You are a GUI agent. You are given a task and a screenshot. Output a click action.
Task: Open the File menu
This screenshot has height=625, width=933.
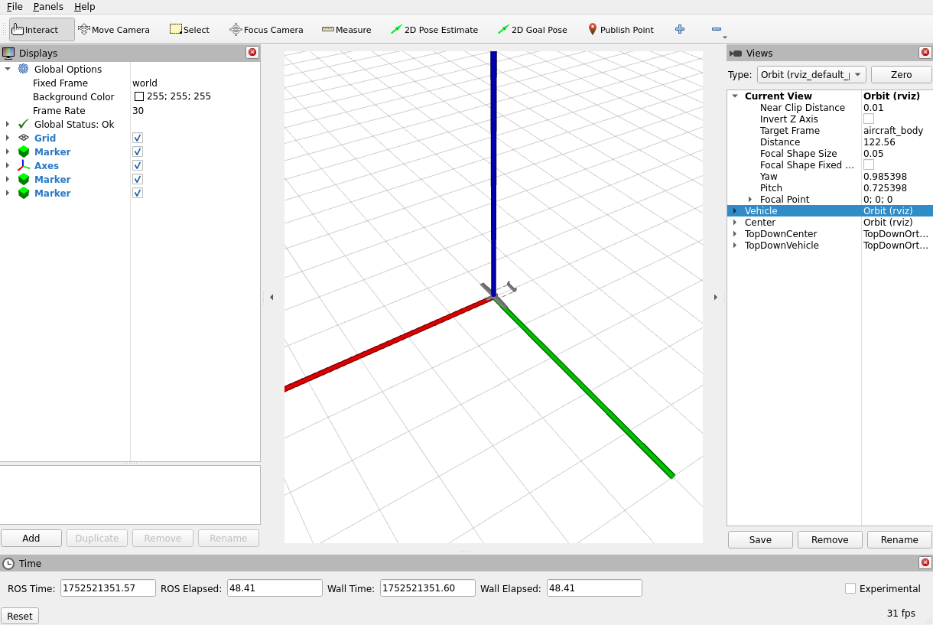[15, 7]
